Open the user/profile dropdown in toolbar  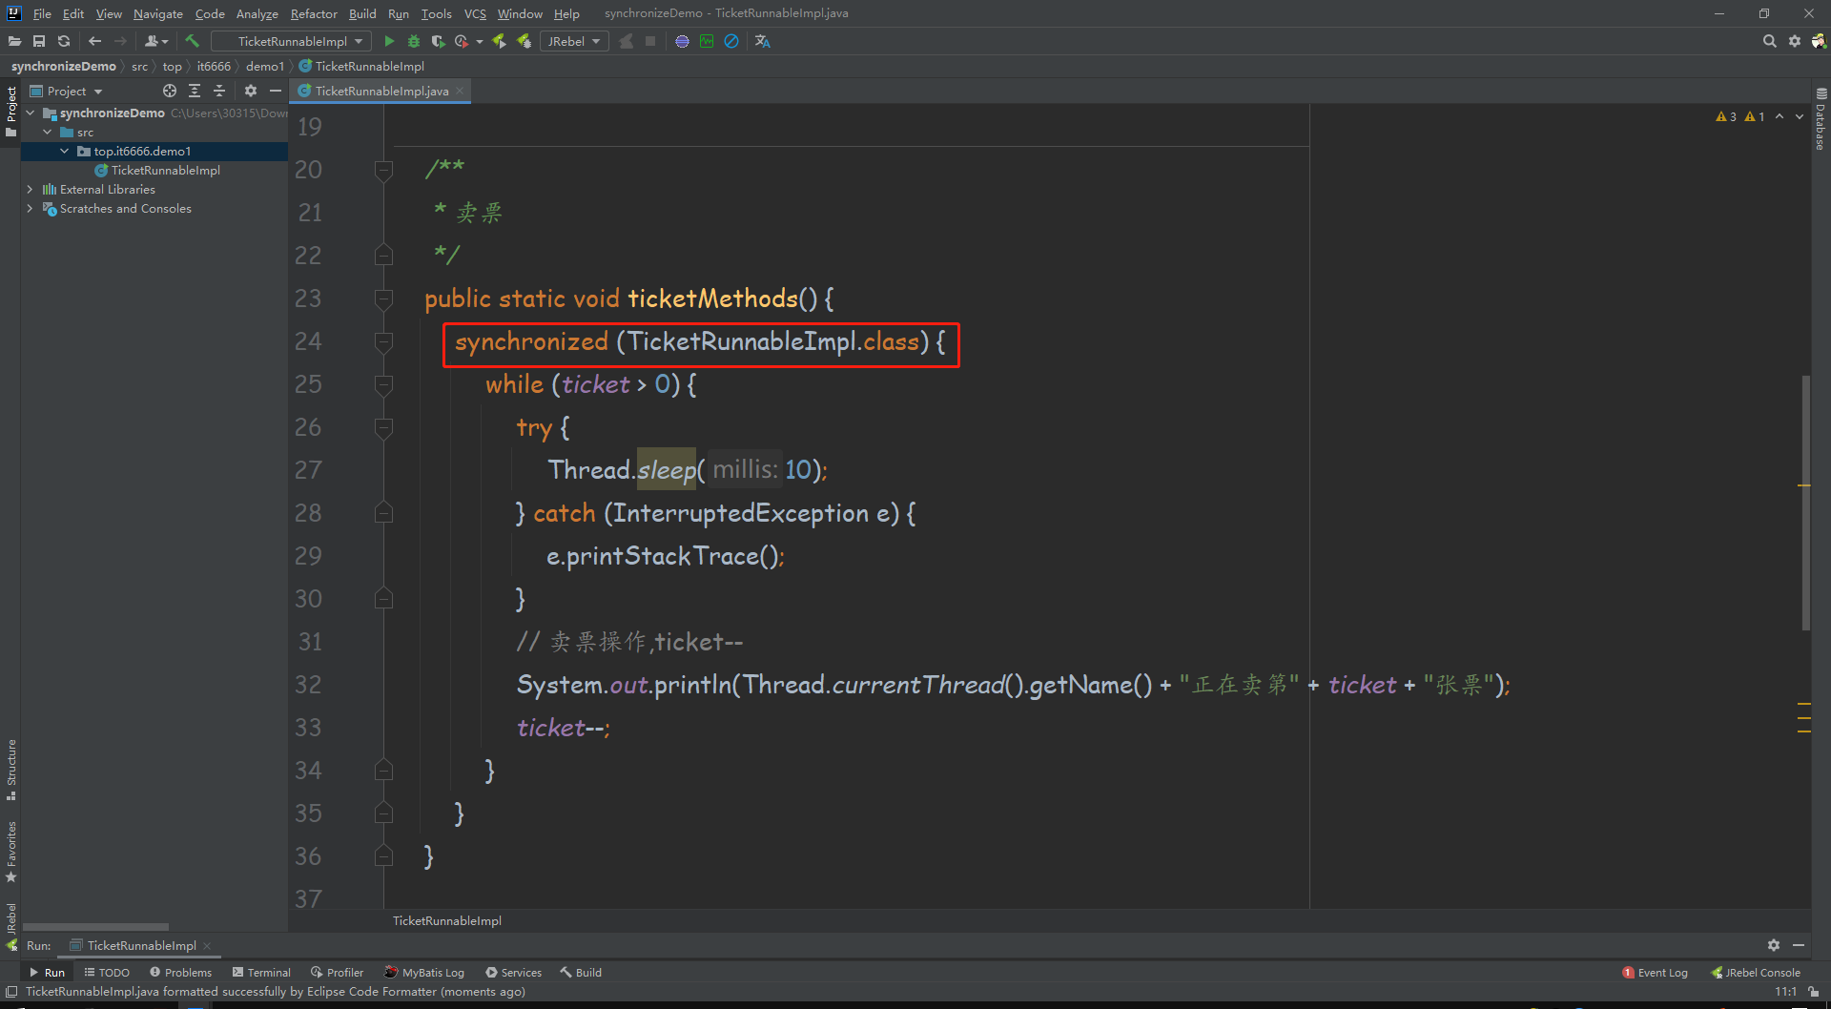tap(156, 41)
